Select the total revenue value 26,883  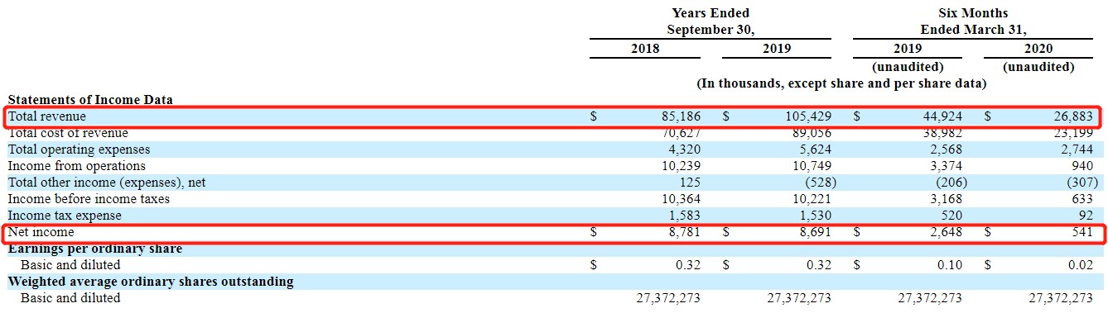pos(1072,116)
